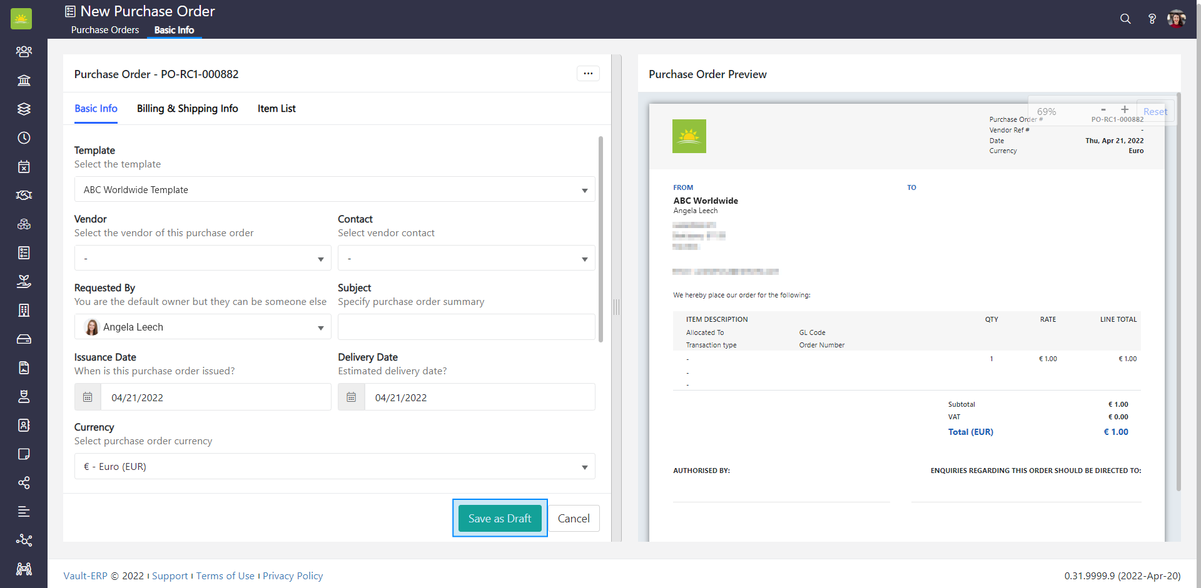
Task: Switch to Billing & Shipping Info tab
Action: 187,109
